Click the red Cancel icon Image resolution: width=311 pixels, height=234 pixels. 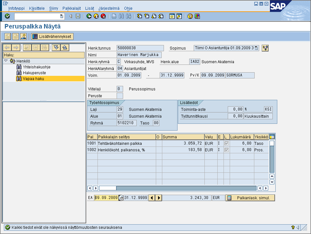click(x=103, y=16)
